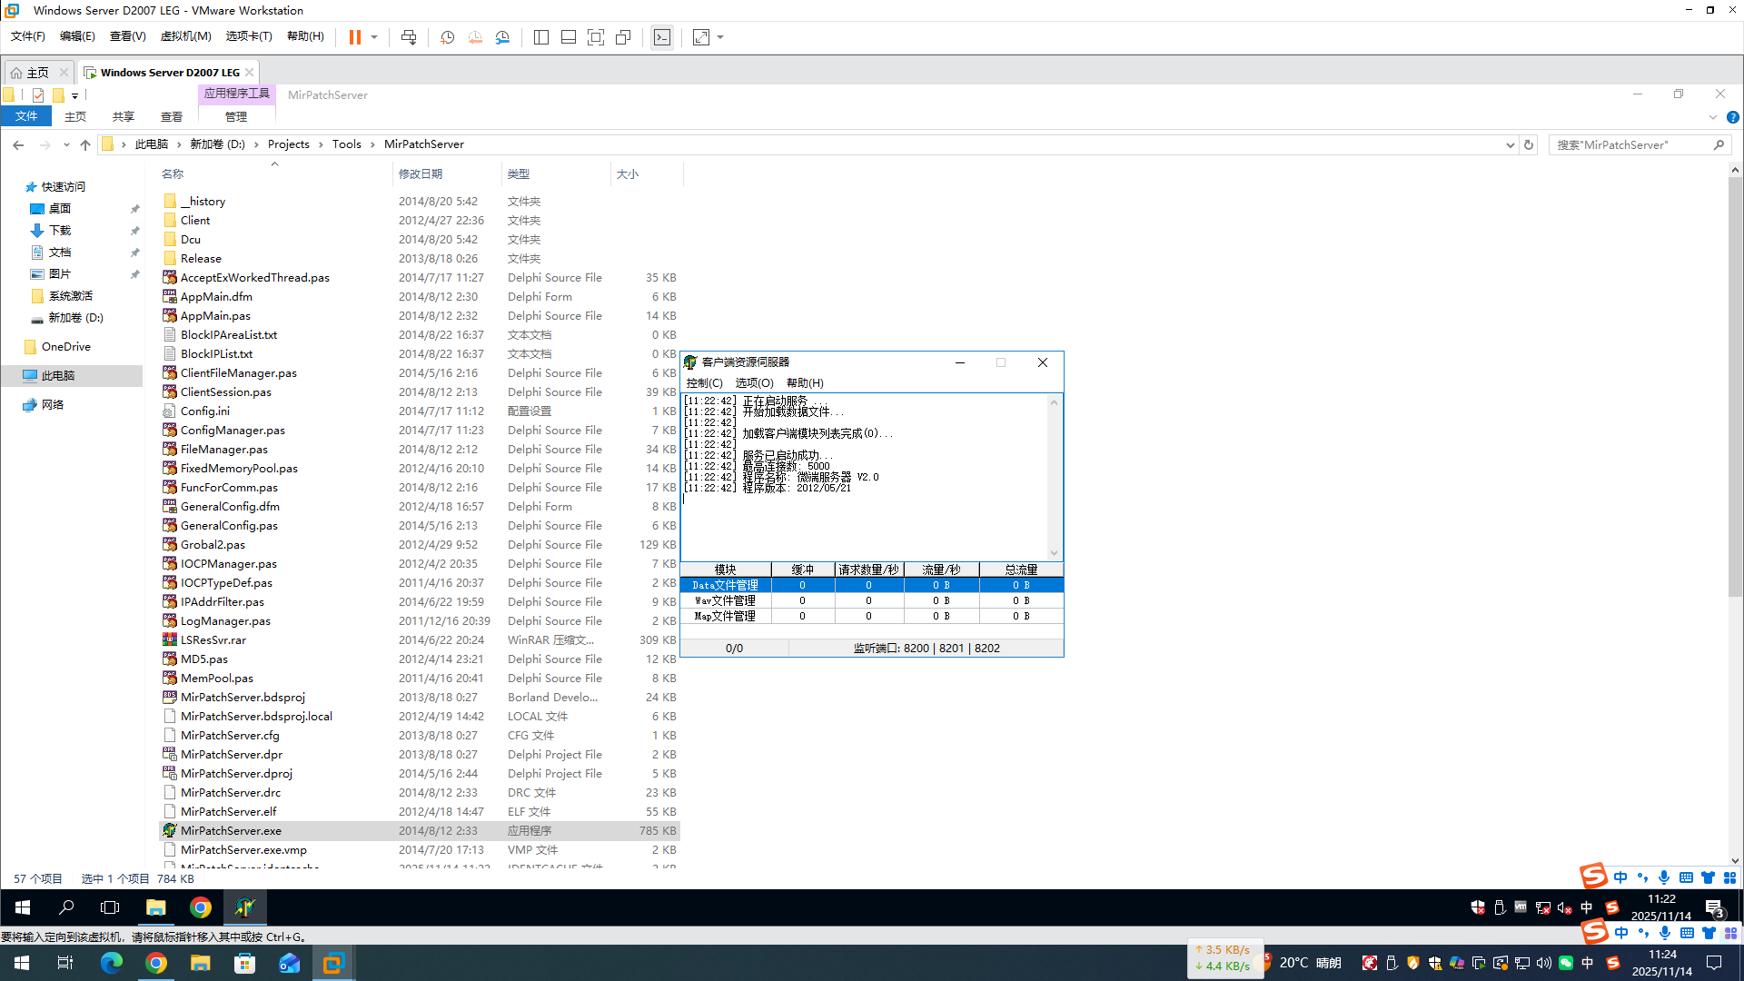The image size is (1744, 981).
Task: Switch to the 主页 VMware tab
Action: click(x=37, y=73)
